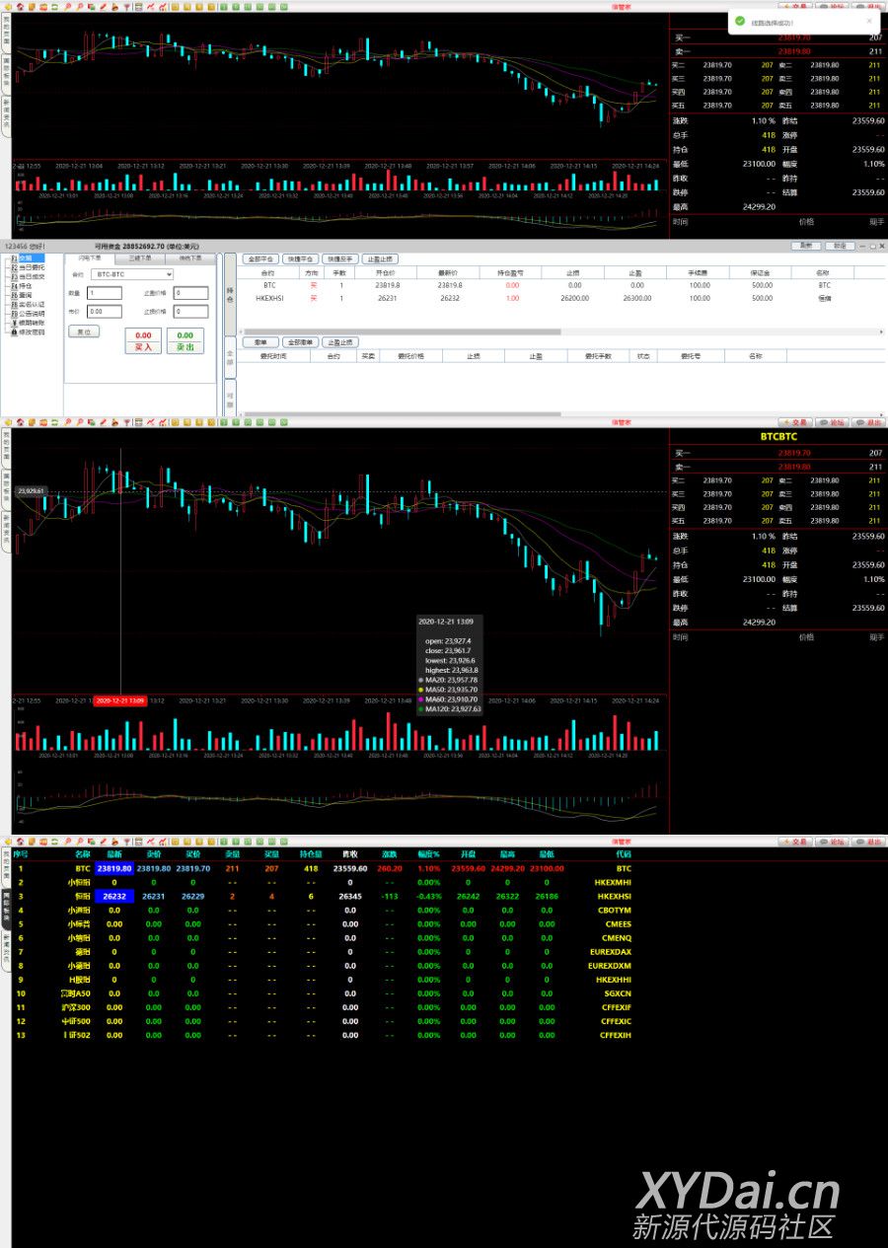Select 持仓 in the left tree menu
The image size is (888, 1248).
pyautogui.click(x=27, y=286)
